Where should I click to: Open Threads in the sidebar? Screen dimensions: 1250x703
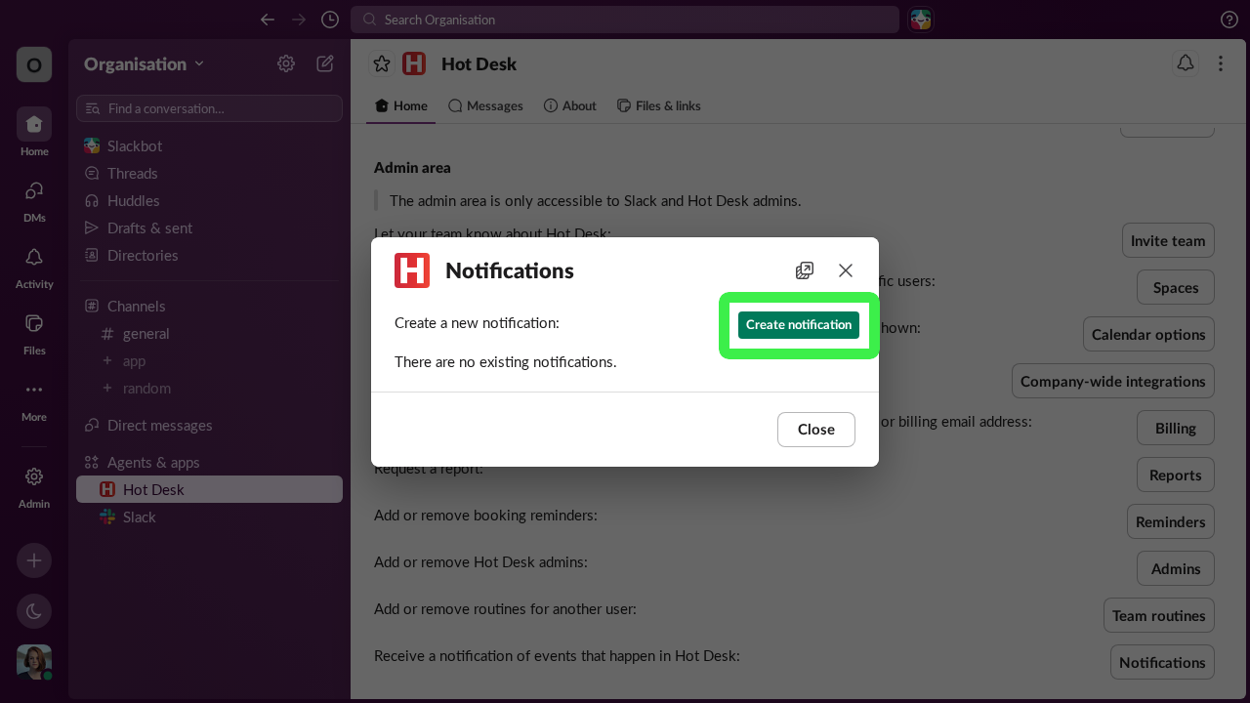(209, 173)
